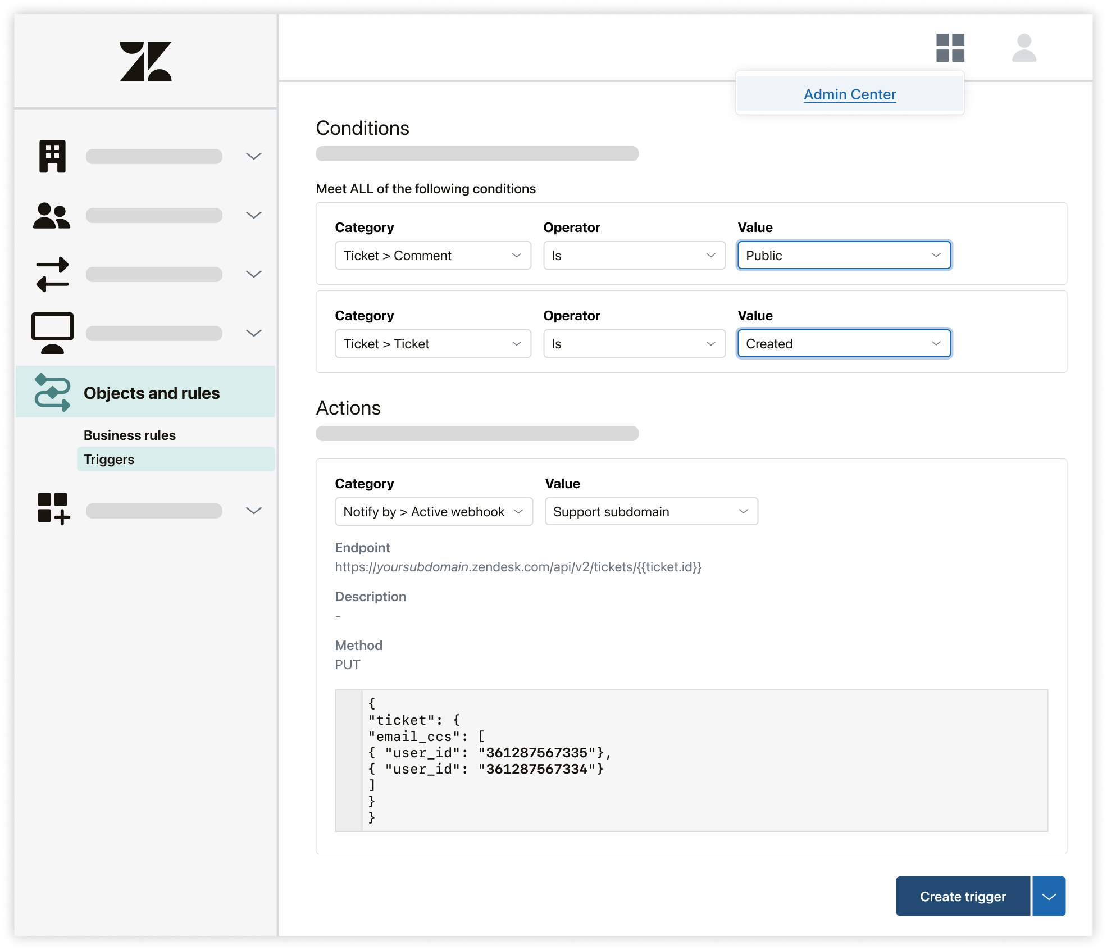The height and width of the screenshot is (950, 1107).
Task: Click the Business rules menu item
Action: click(x=130, y=434)
